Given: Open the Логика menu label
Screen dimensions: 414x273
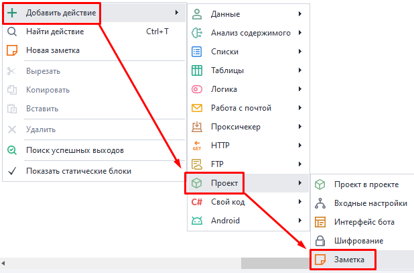Looking at the screenshot, I should 224,89.
